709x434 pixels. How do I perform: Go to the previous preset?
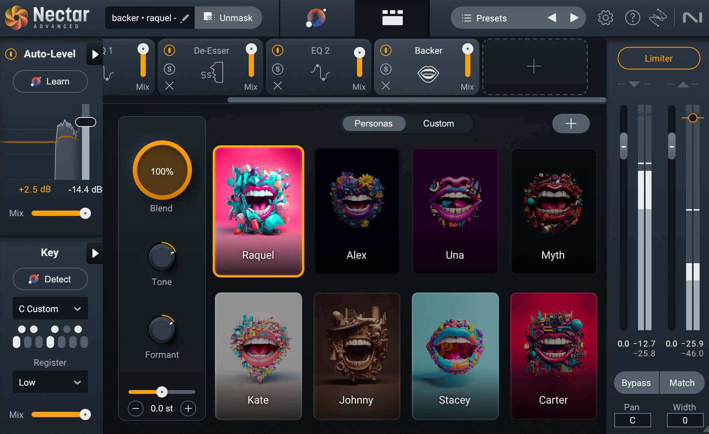(x=552, y=18)
